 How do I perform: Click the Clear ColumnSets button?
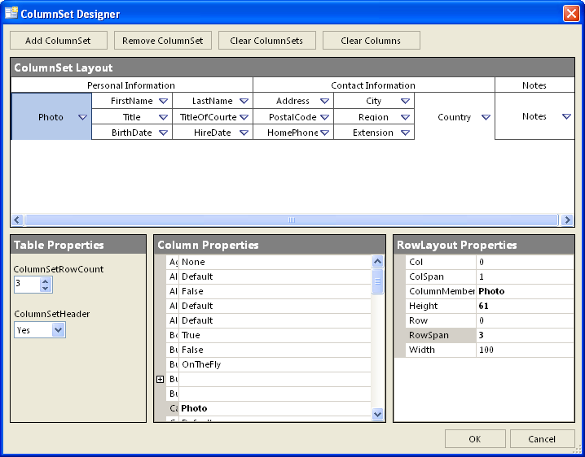click(266, 40)
